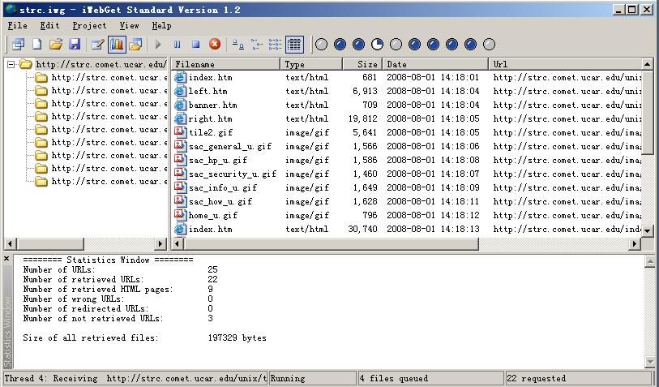Select the sac_hp_u.gif file row

pos(407,161)
